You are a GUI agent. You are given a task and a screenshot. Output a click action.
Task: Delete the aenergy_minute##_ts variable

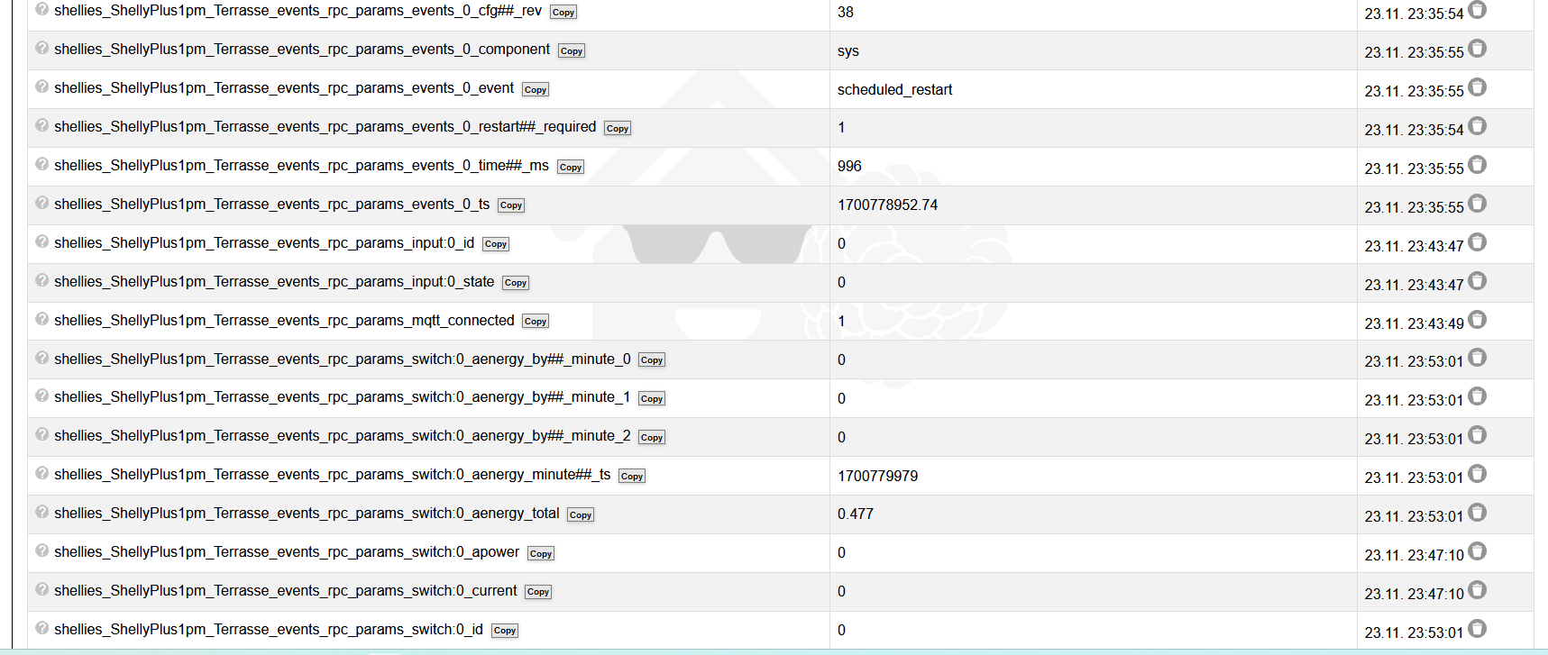pos(1477,474)
